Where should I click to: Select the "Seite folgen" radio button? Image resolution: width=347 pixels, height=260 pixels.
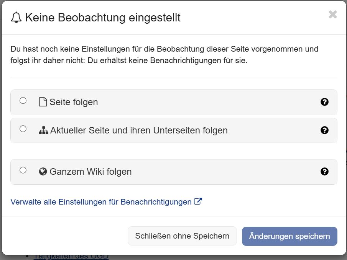[x=23, y=101]
